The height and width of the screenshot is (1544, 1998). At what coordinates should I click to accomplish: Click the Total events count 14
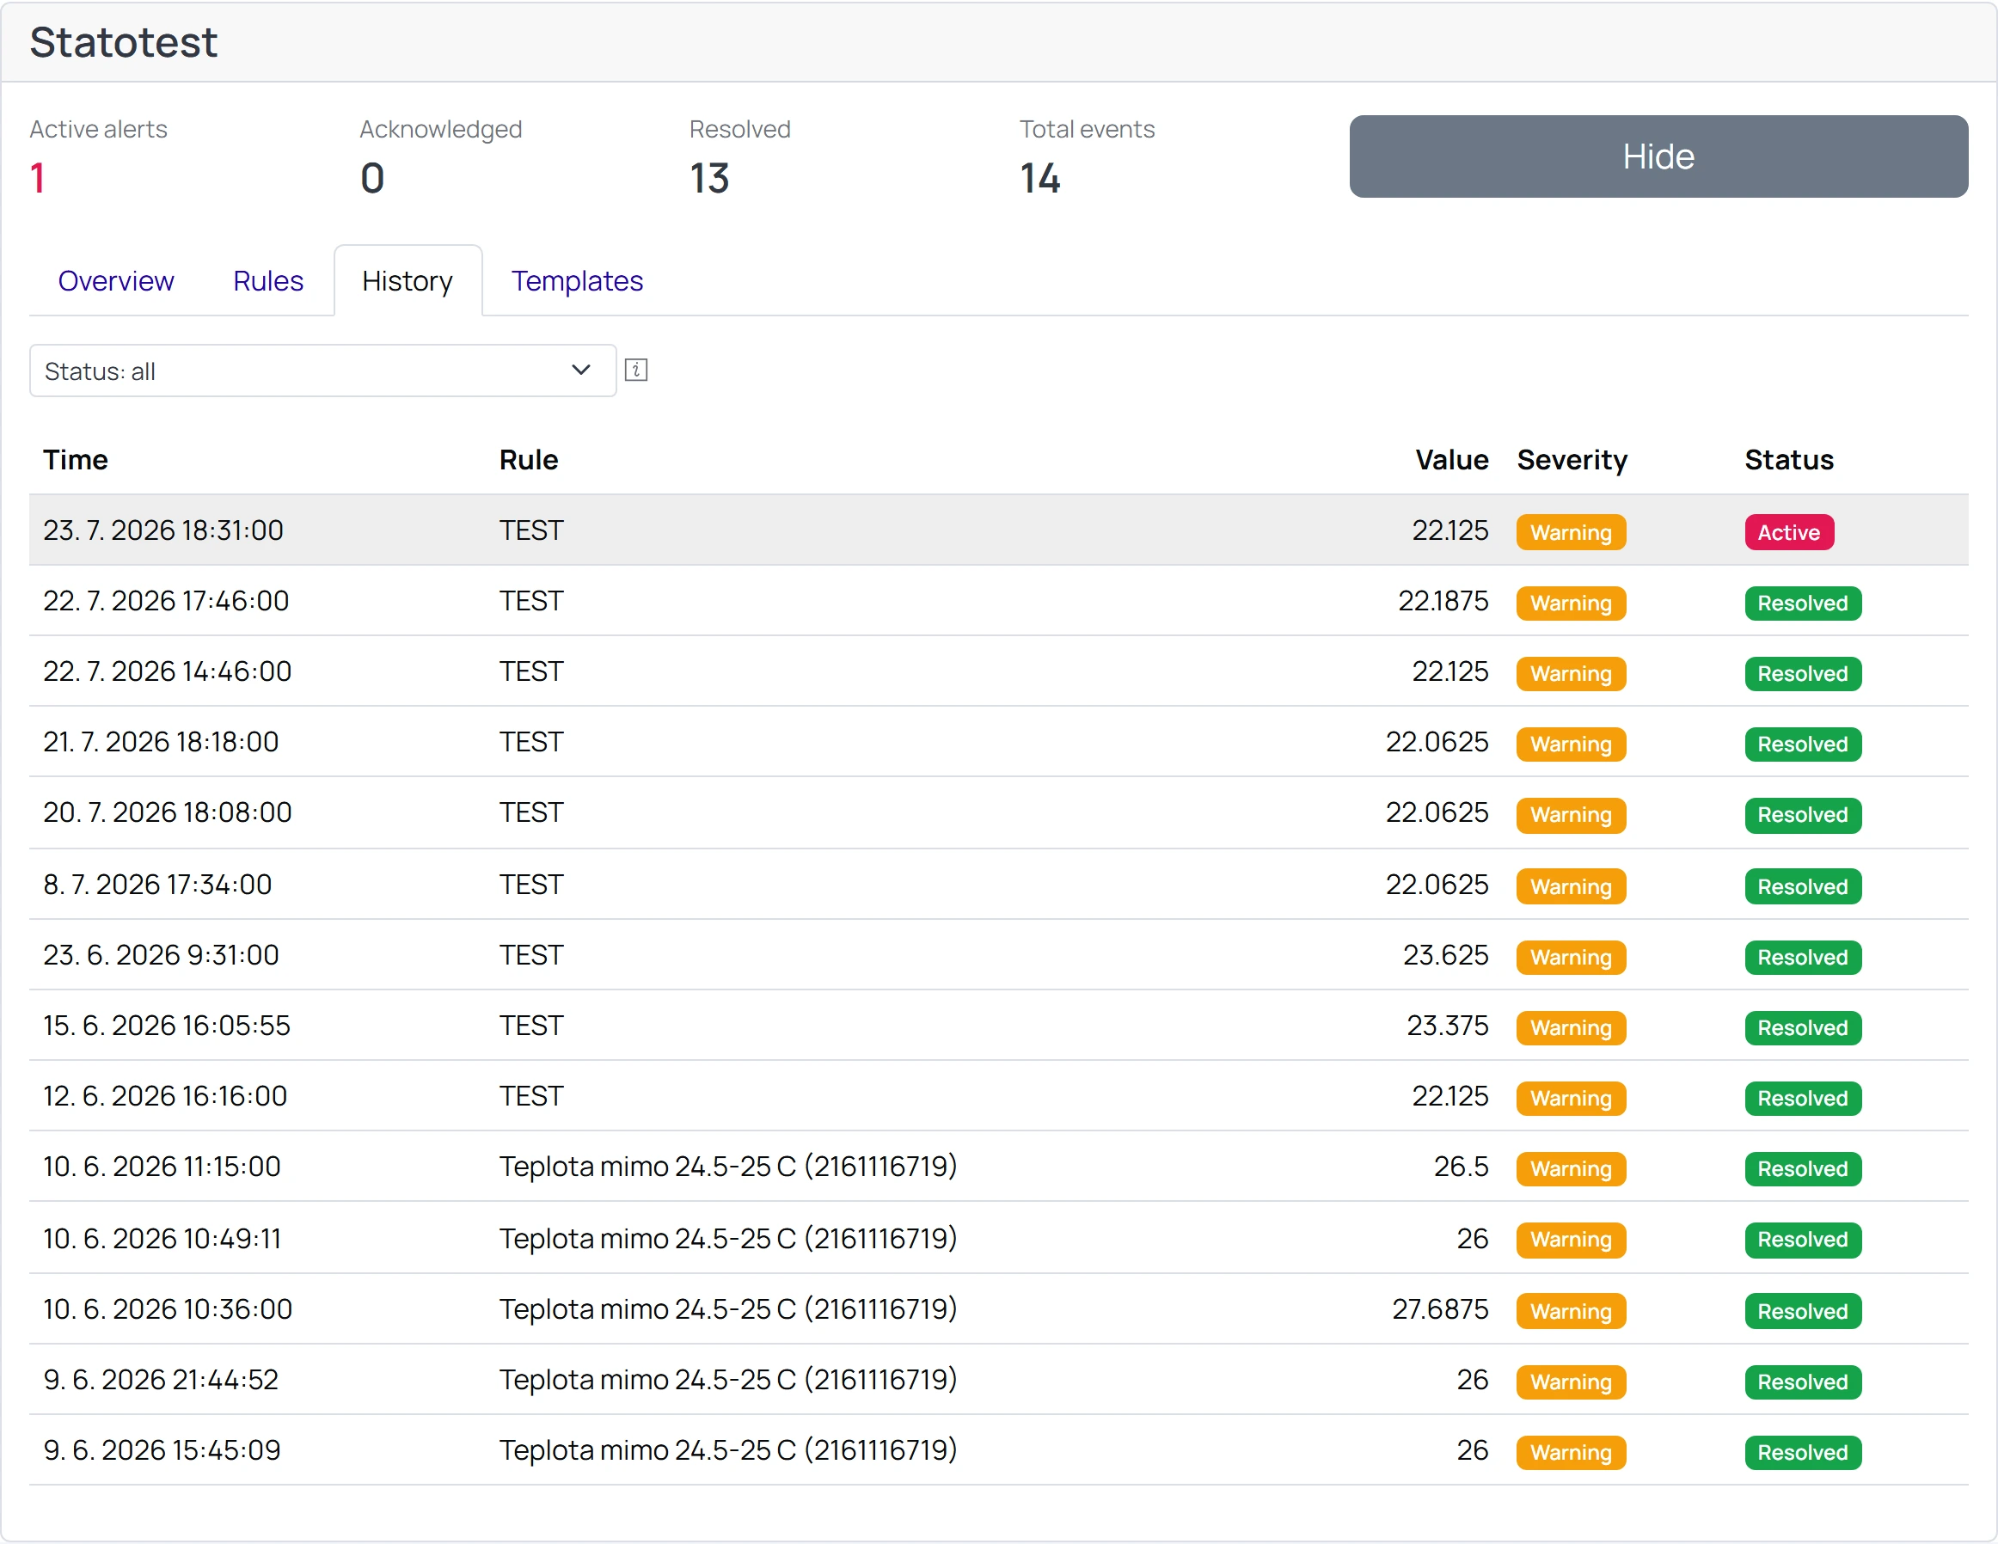[1040, 177]
